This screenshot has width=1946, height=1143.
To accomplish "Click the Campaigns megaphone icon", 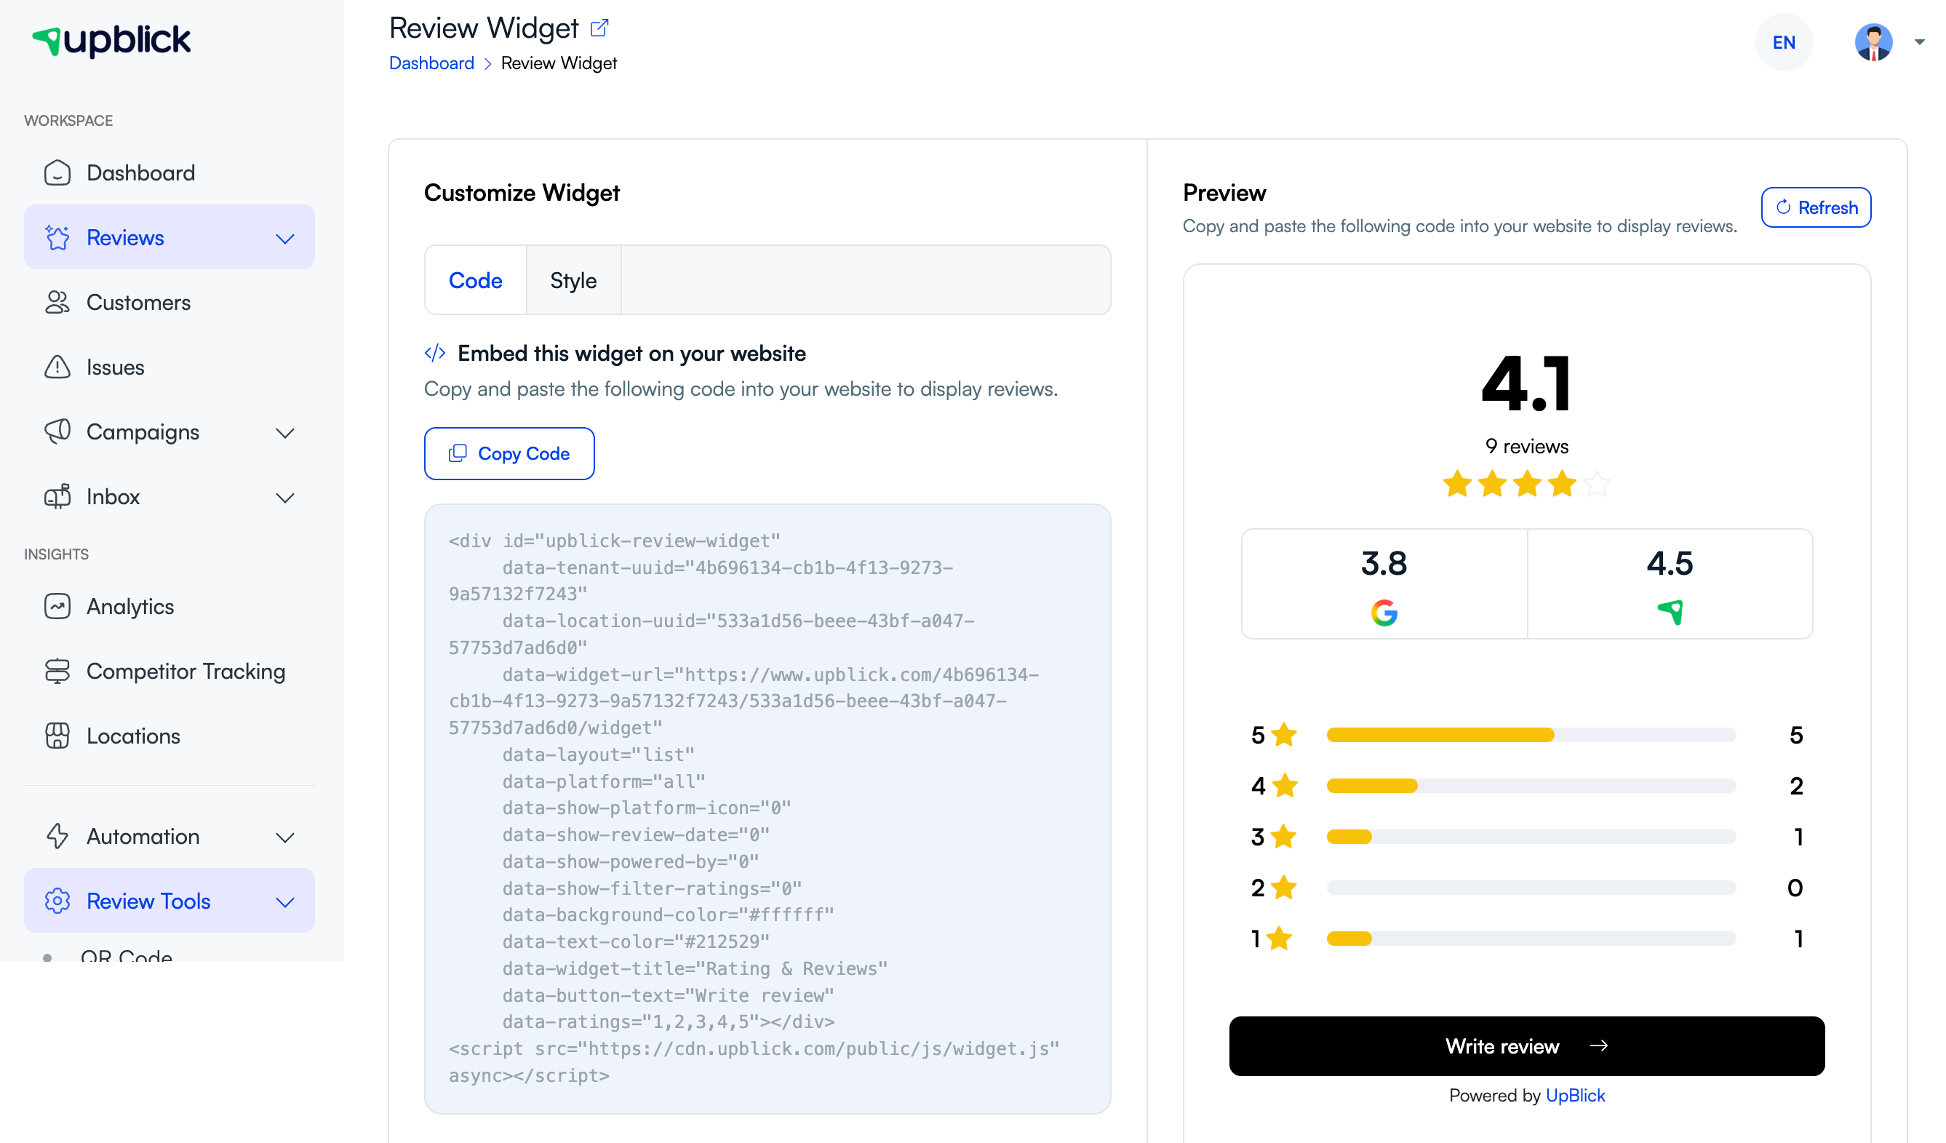I will [x=57, y=432].
